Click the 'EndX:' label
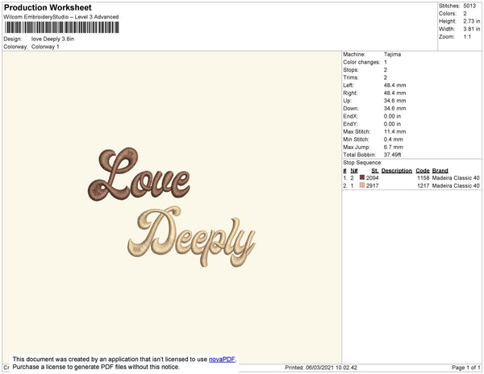 click(350, 116)
